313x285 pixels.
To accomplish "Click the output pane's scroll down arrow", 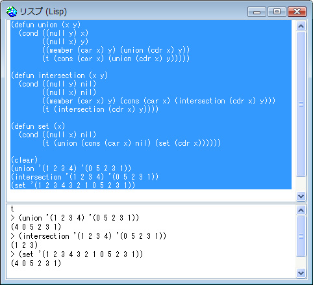I will (x=301, y=273).
